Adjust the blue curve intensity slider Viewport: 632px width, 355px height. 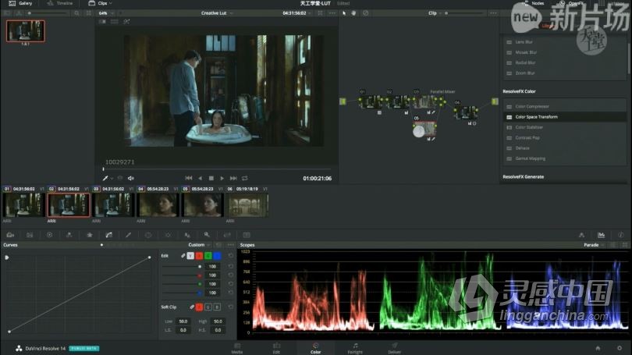coord(181,293)
